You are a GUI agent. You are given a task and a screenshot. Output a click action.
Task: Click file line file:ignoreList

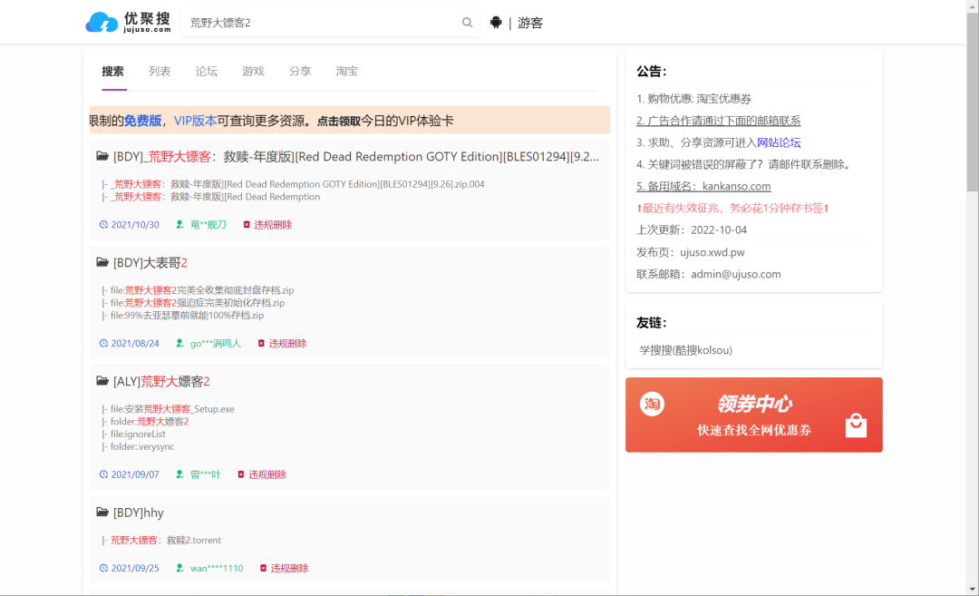[133, 434]
